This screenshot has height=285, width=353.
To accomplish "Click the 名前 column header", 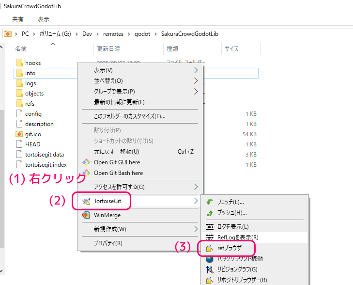I will click(21, 49).
